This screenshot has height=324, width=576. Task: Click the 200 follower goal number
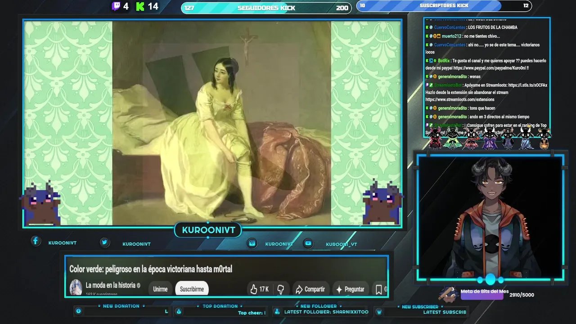click(x=342, y=8)
